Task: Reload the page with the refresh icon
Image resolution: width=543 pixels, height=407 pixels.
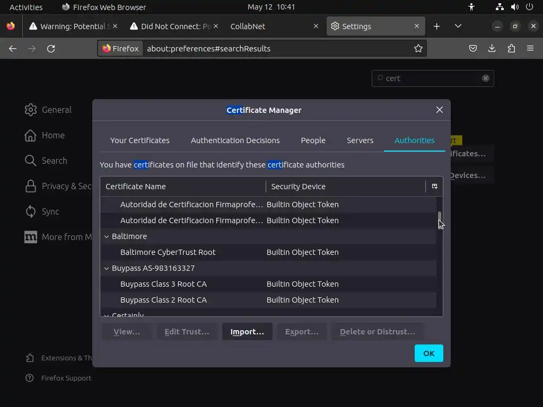Action: tap(51, 48)
